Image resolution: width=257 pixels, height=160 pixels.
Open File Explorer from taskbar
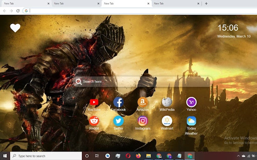pos(148,156)
